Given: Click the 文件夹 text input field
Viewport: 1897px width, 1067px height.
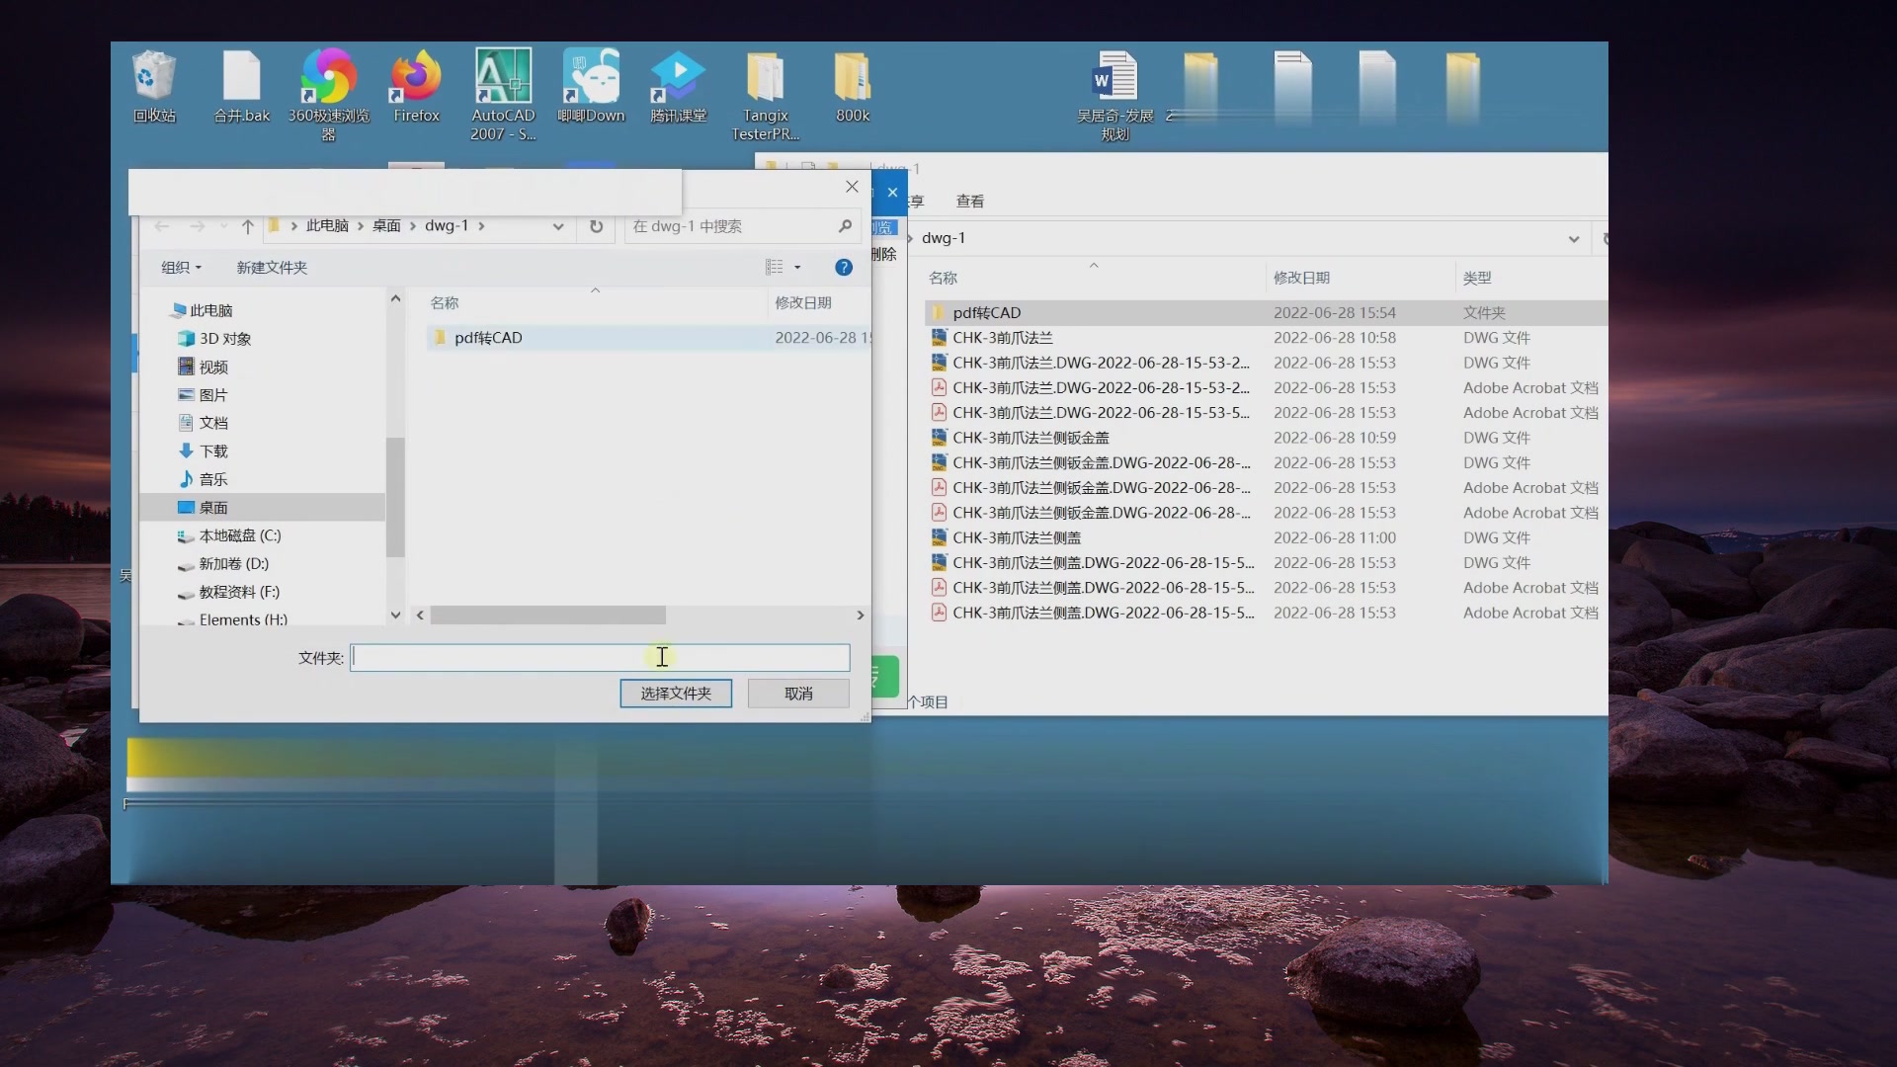Looking at the screenshot, I should (599, 658).
